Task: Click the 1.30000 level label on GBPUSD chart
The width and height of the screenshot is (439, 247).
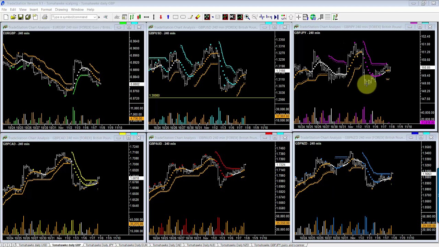Action: click(x=154, y=95)
